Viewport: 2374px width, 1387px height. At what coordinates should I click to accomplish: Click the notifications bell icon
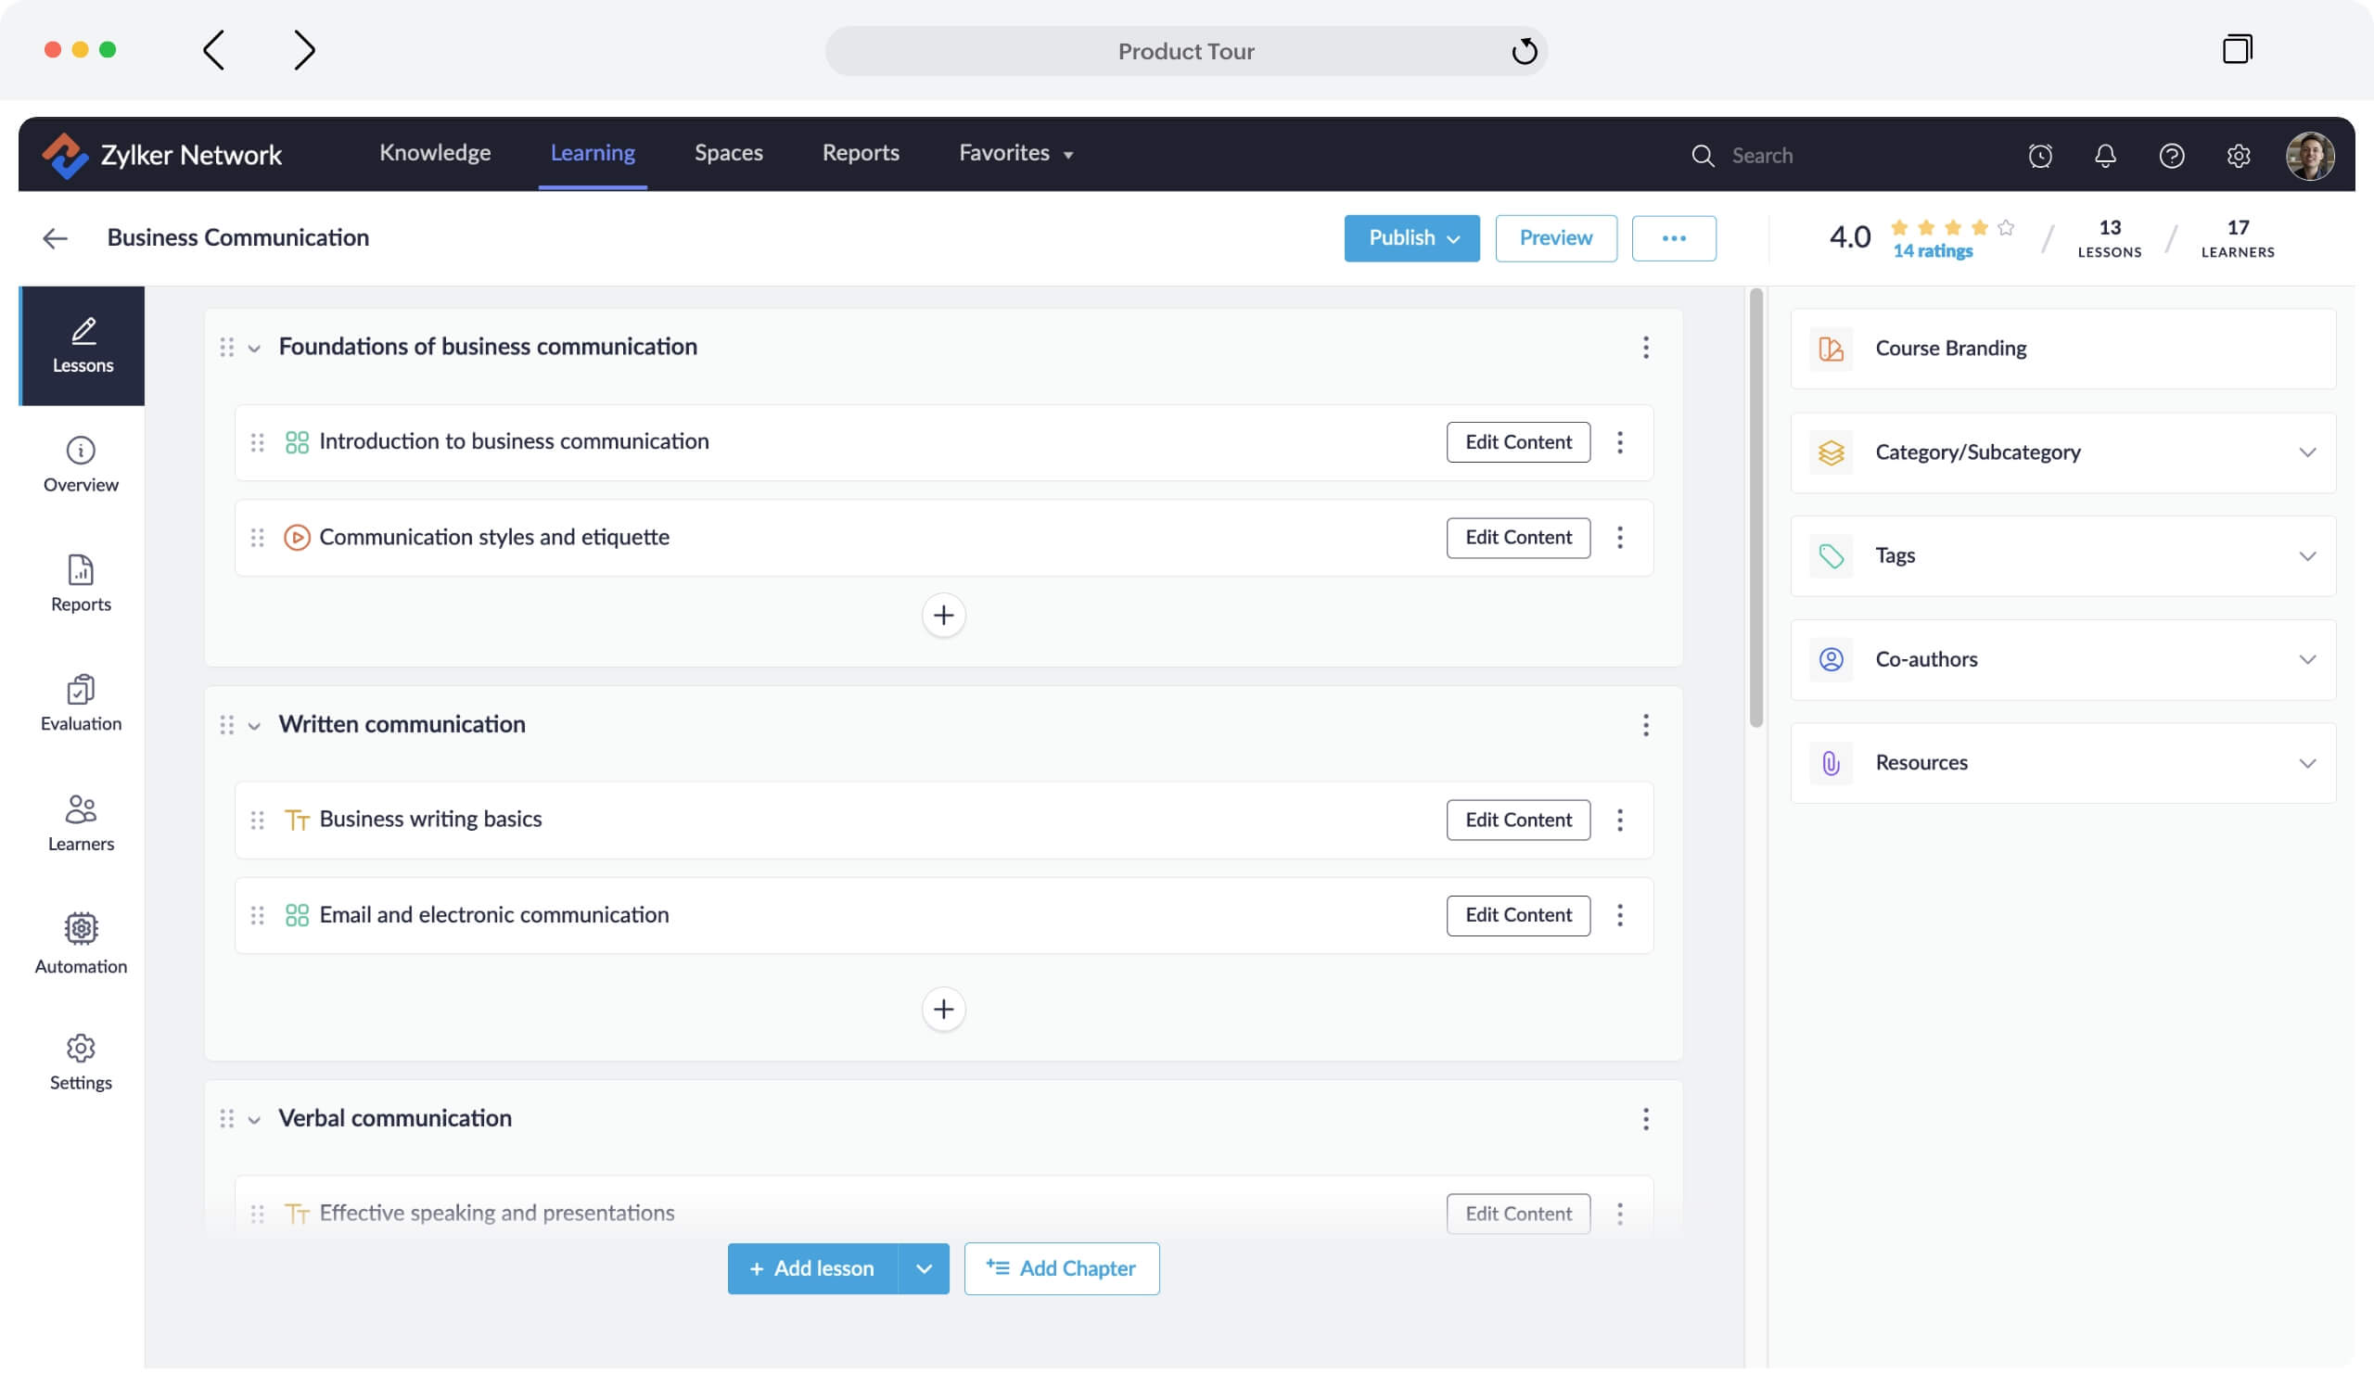2104,156
